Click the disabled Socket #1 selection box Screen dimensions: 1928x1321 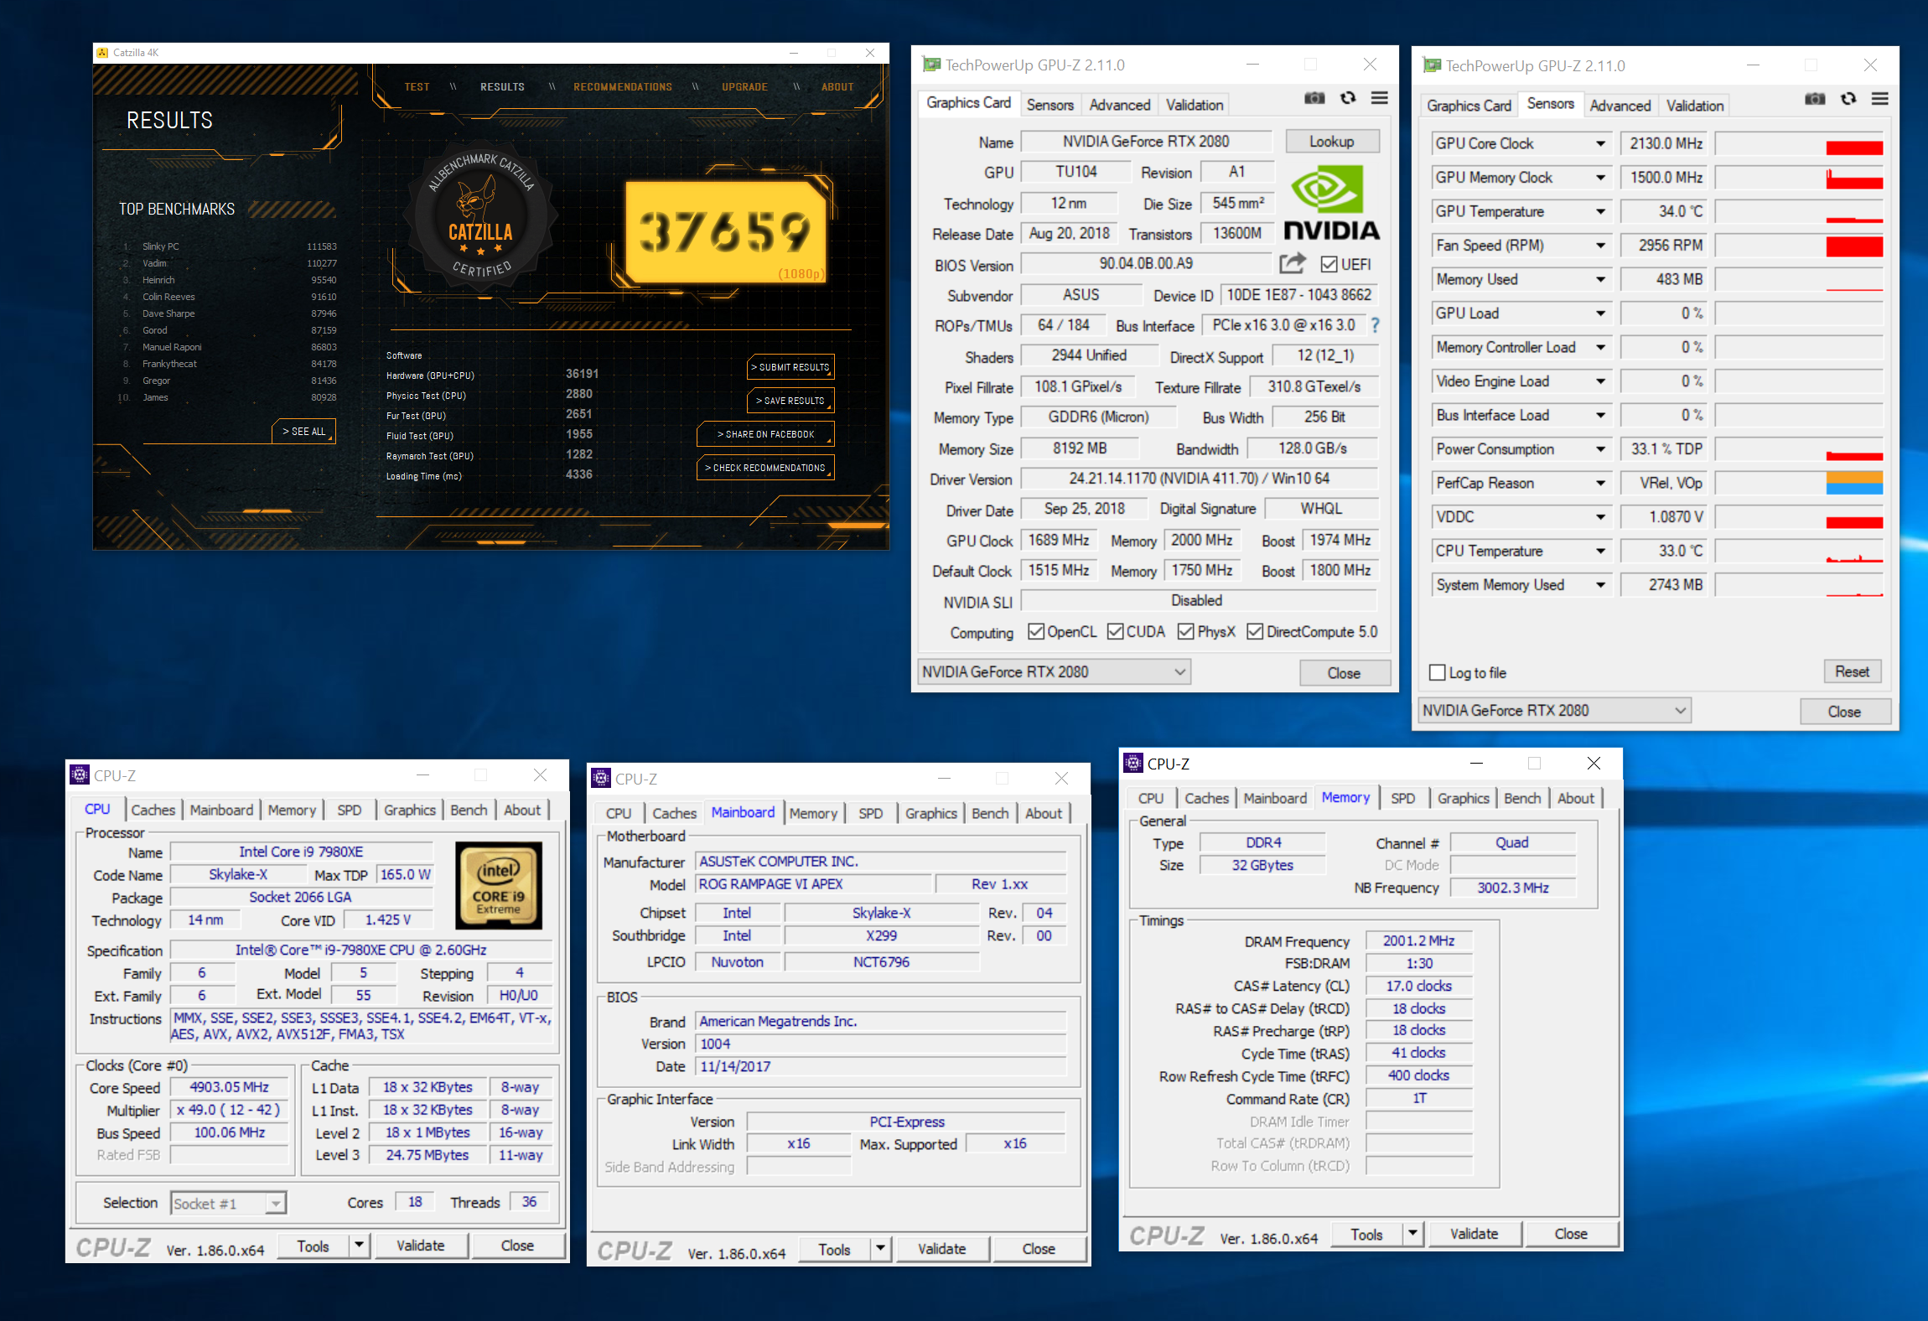228,1204
